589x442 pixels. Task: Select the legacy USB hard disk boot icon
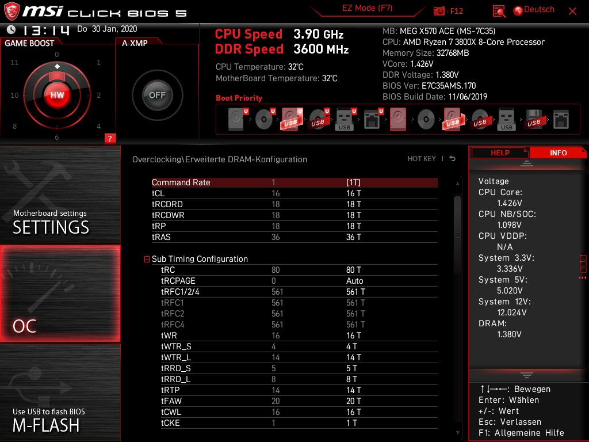[453, 119]
